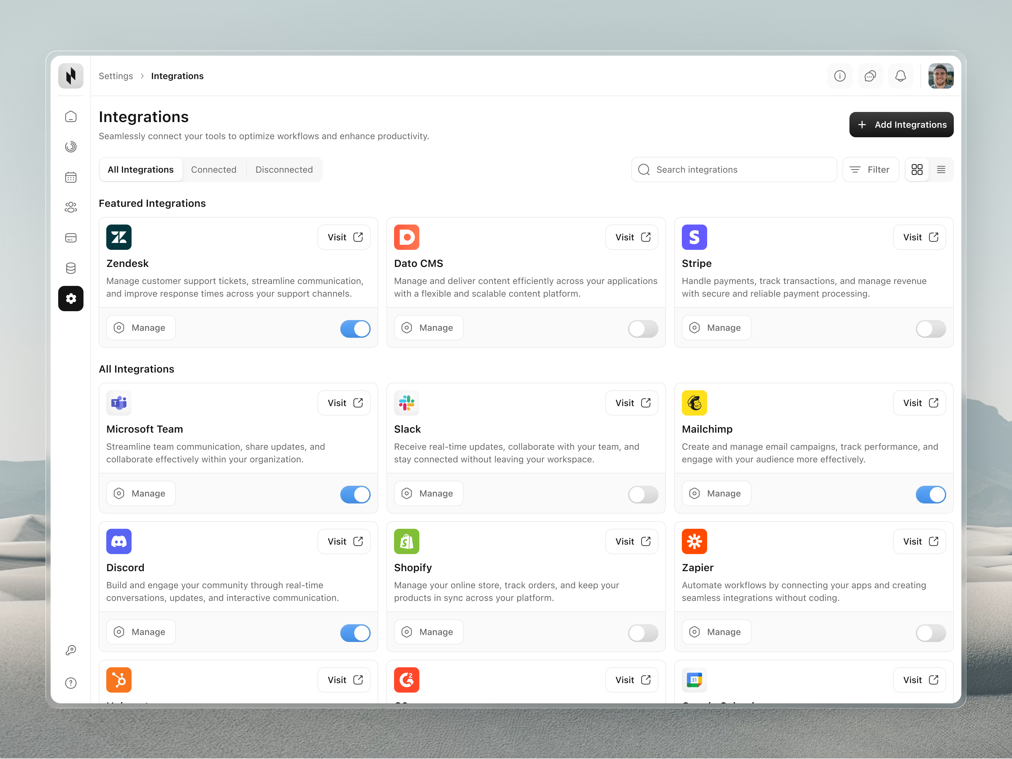The height and width of the screenshot is (759, 1012).
Task: Open the database icon in sidebar
Action: coord(71,268)
